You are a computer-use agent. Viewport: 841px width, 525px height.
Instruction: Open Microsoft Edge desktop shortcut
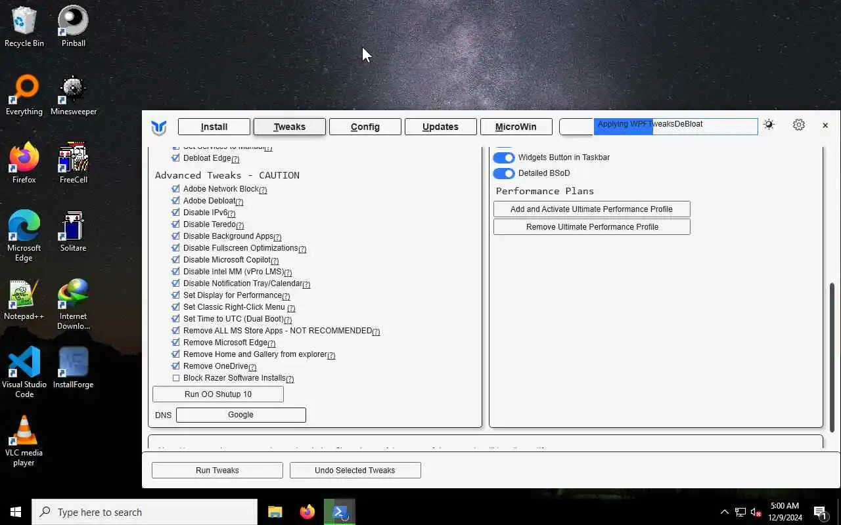[24, 236]
